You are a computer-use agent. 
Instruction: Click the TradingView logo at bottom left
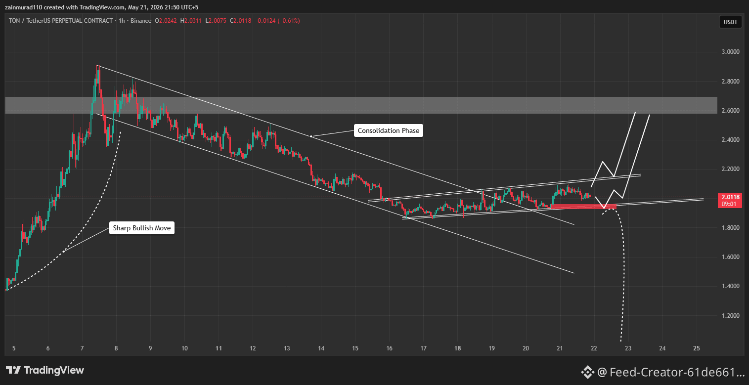point(45,370)
